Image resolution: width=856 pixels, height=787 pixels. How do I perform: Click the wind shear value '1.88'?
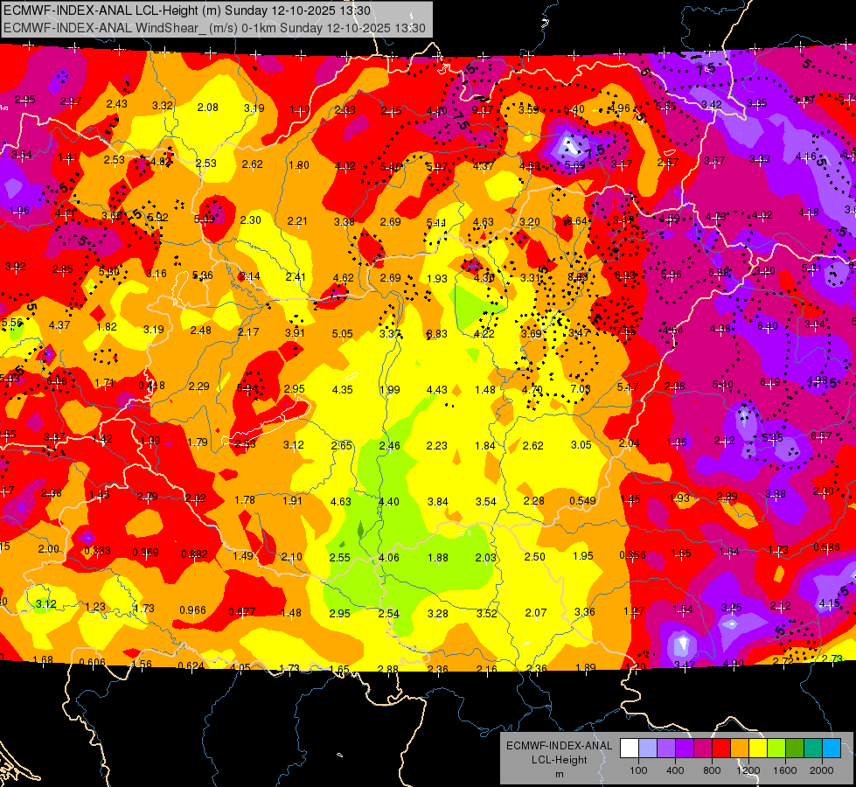click(438, 558)
